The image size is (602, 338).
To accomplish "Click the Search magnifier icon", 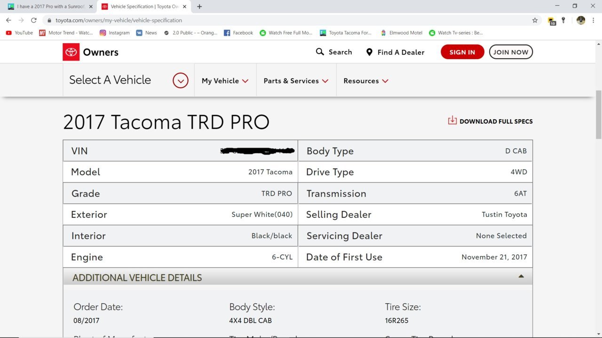I will click(x=320, y=52).
